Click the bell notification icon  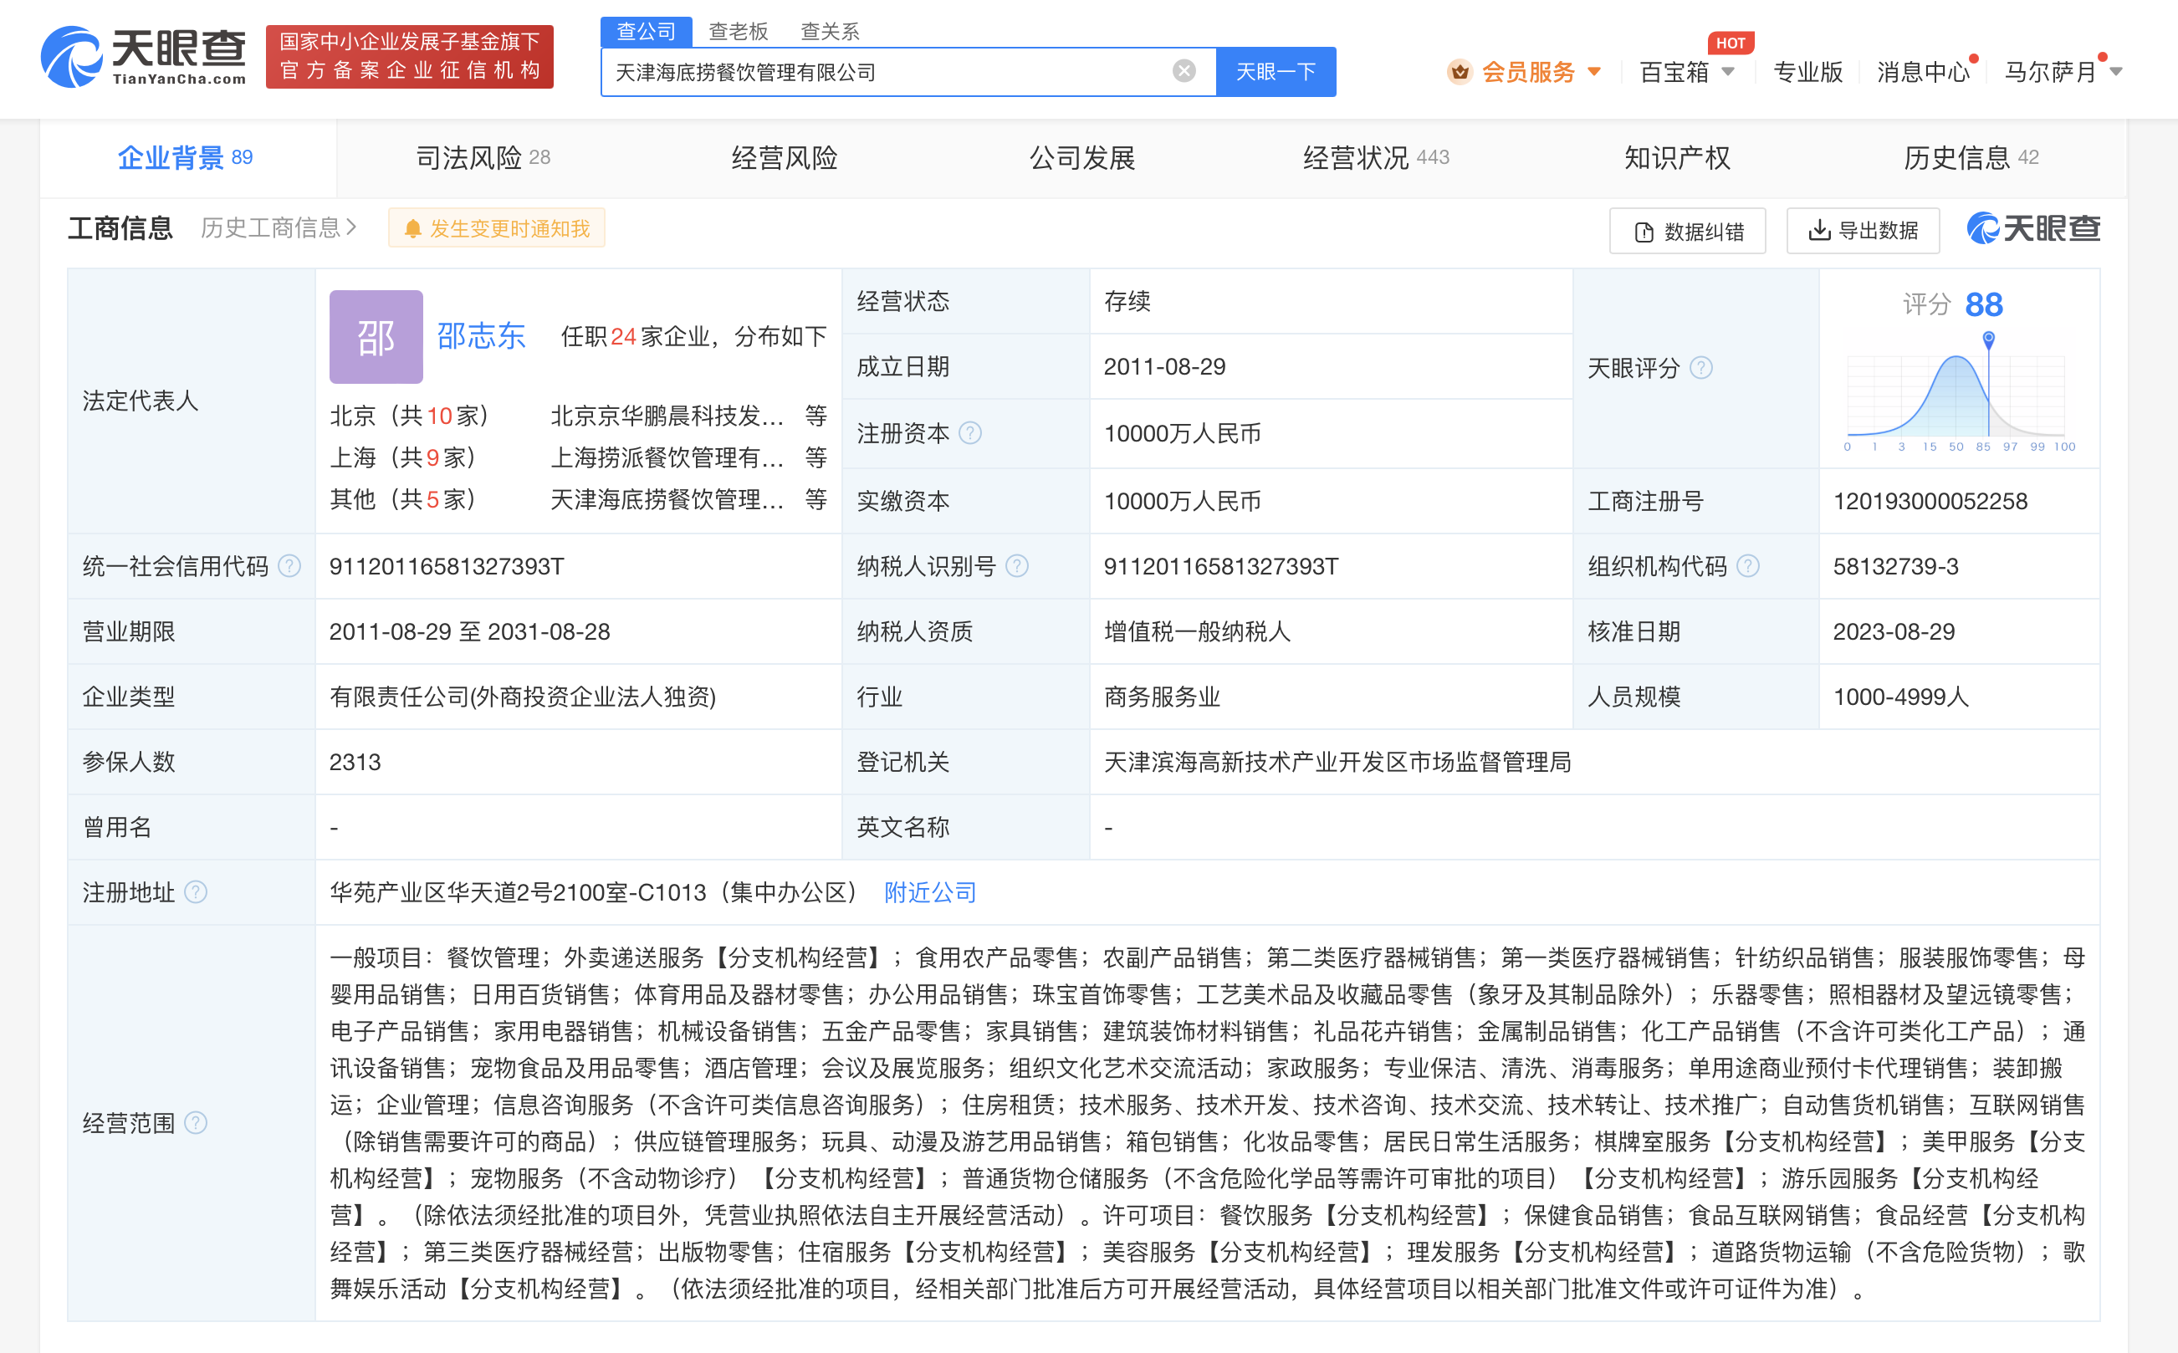pos(412,229)
